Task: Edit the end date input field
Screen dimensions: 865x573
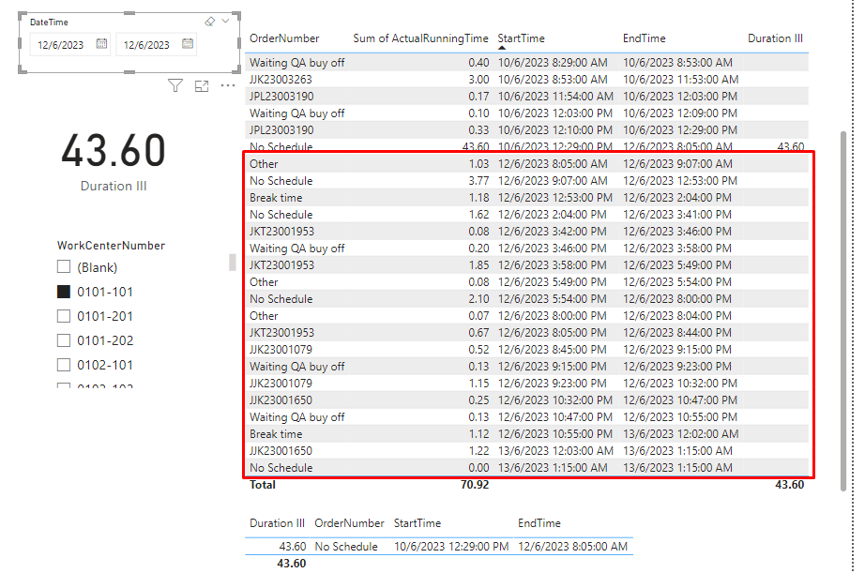Action: click(146, 45)
